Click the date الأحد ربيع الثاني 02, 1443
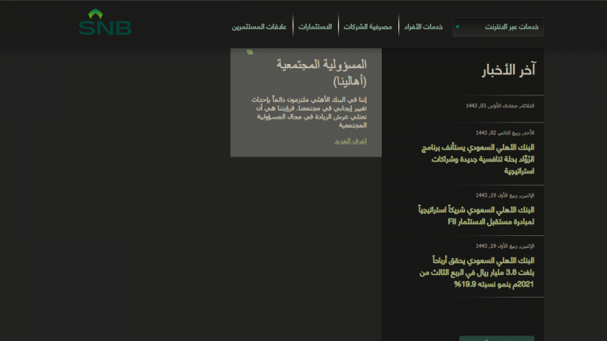 (x=505, y=133)
